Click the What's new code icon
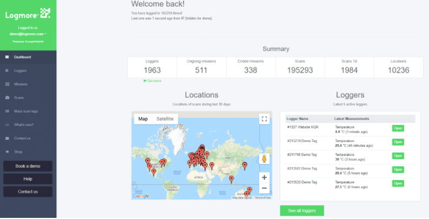 7,125
